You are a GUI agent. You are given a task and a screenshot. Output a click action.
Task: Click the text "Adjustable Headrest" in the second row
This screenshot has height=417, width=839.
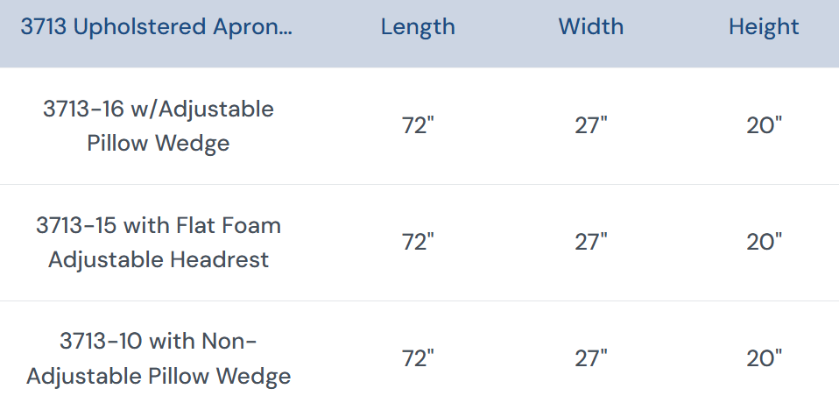158,260
